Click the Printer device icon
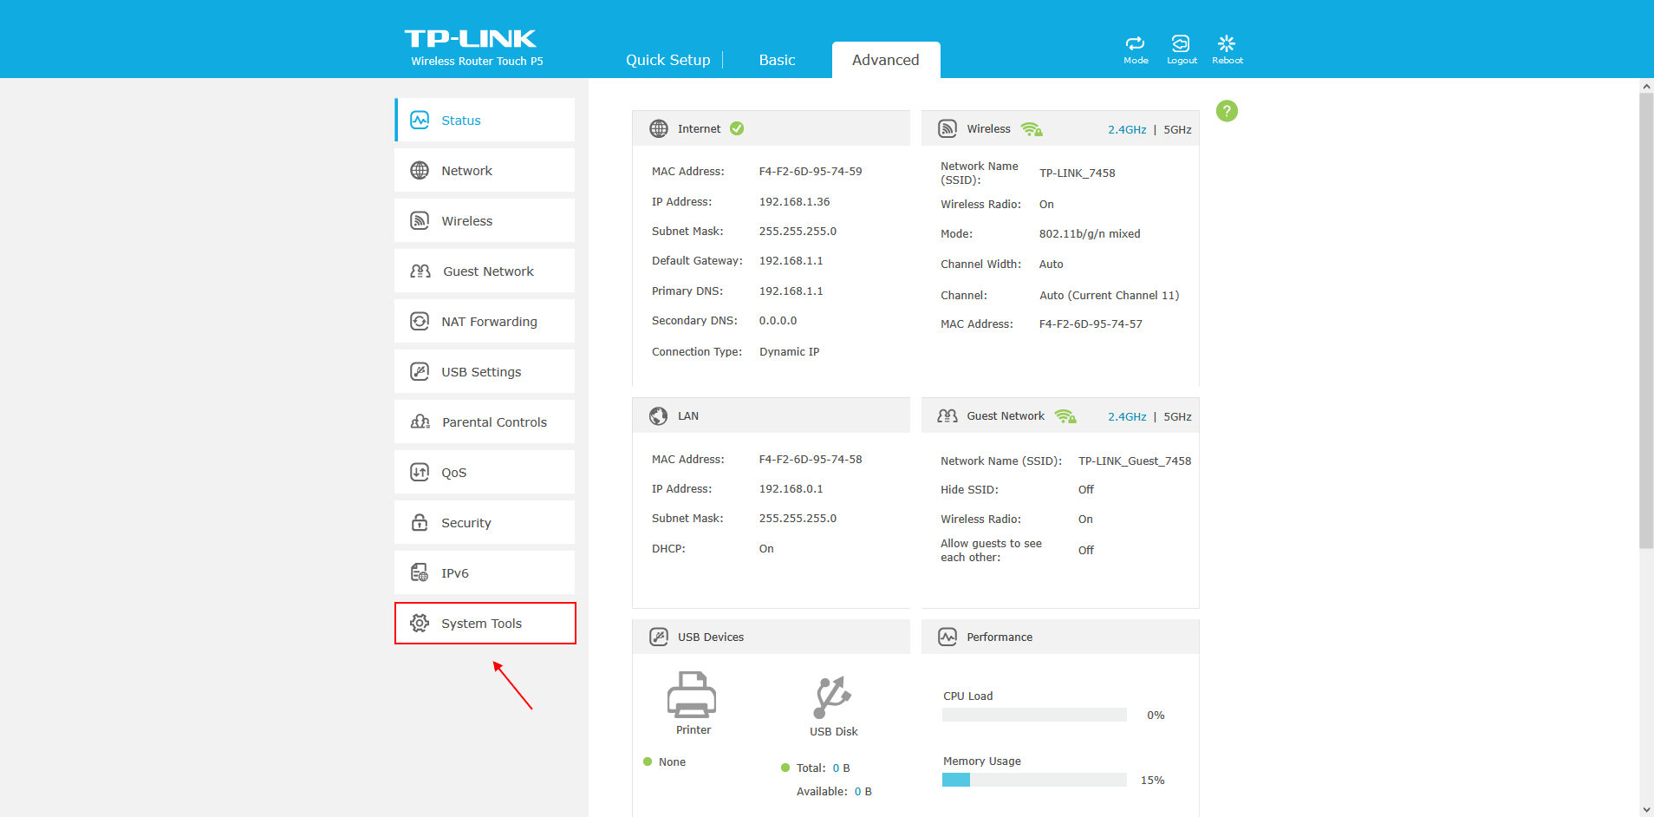 pyautogui.click(x=692, y=694)
